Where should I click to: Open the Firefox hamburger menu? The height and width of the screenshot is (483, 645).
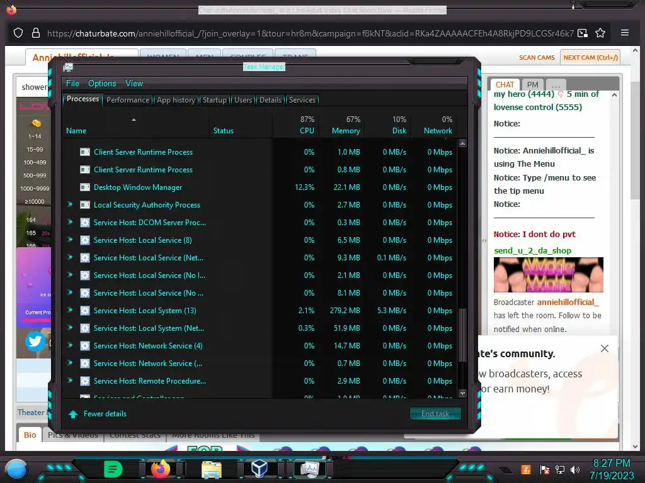(x=624, y=33)
